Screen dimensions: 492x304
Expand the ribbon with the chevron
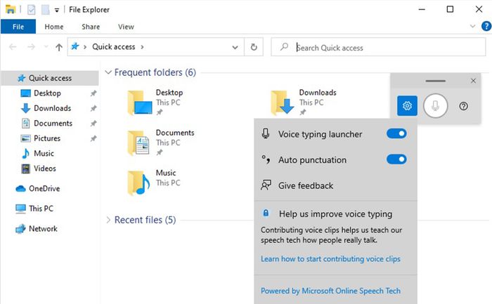tap(472, 26)
